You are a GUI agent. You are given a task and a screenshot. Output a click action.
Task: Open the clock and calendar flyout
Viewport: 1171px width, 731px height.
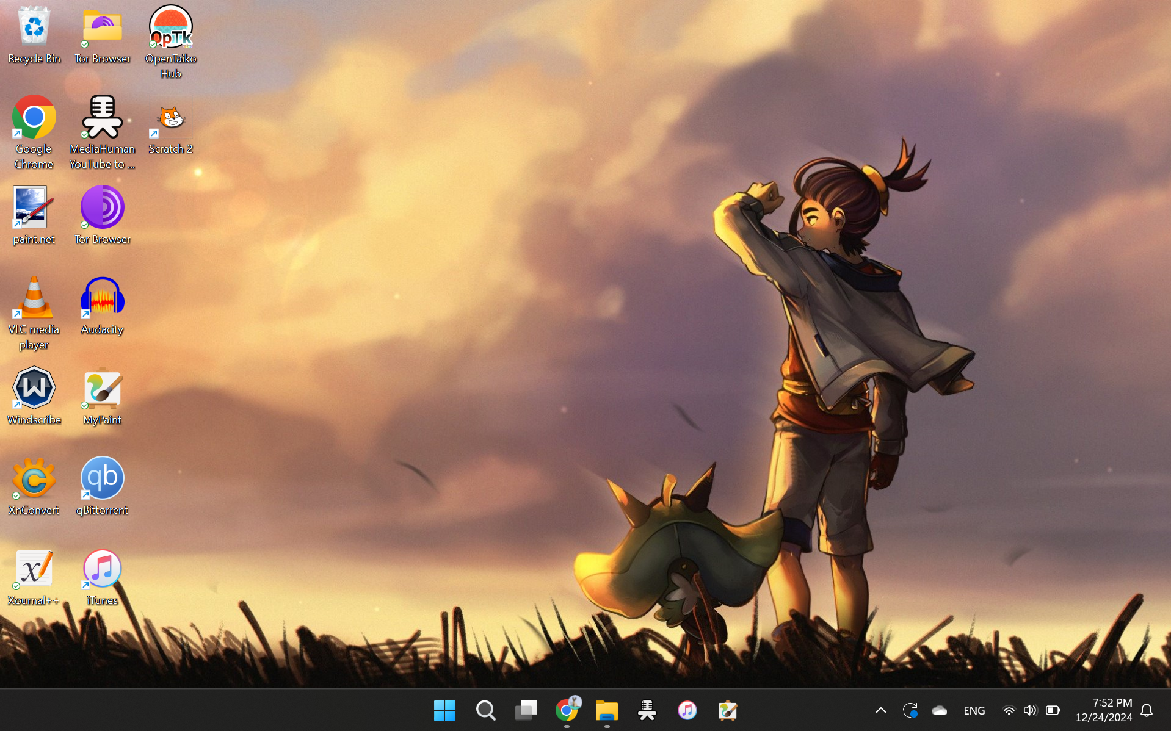point(1104,710)
